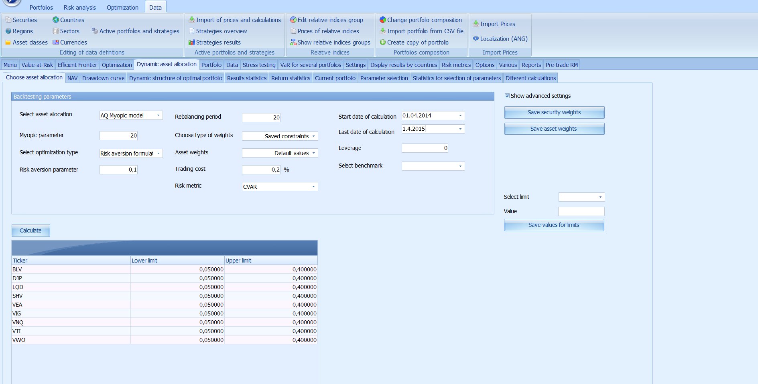Open Strategies results chart item
This screenshot has height=384, width=758.
pyautogui.click(x=215, y=42)
